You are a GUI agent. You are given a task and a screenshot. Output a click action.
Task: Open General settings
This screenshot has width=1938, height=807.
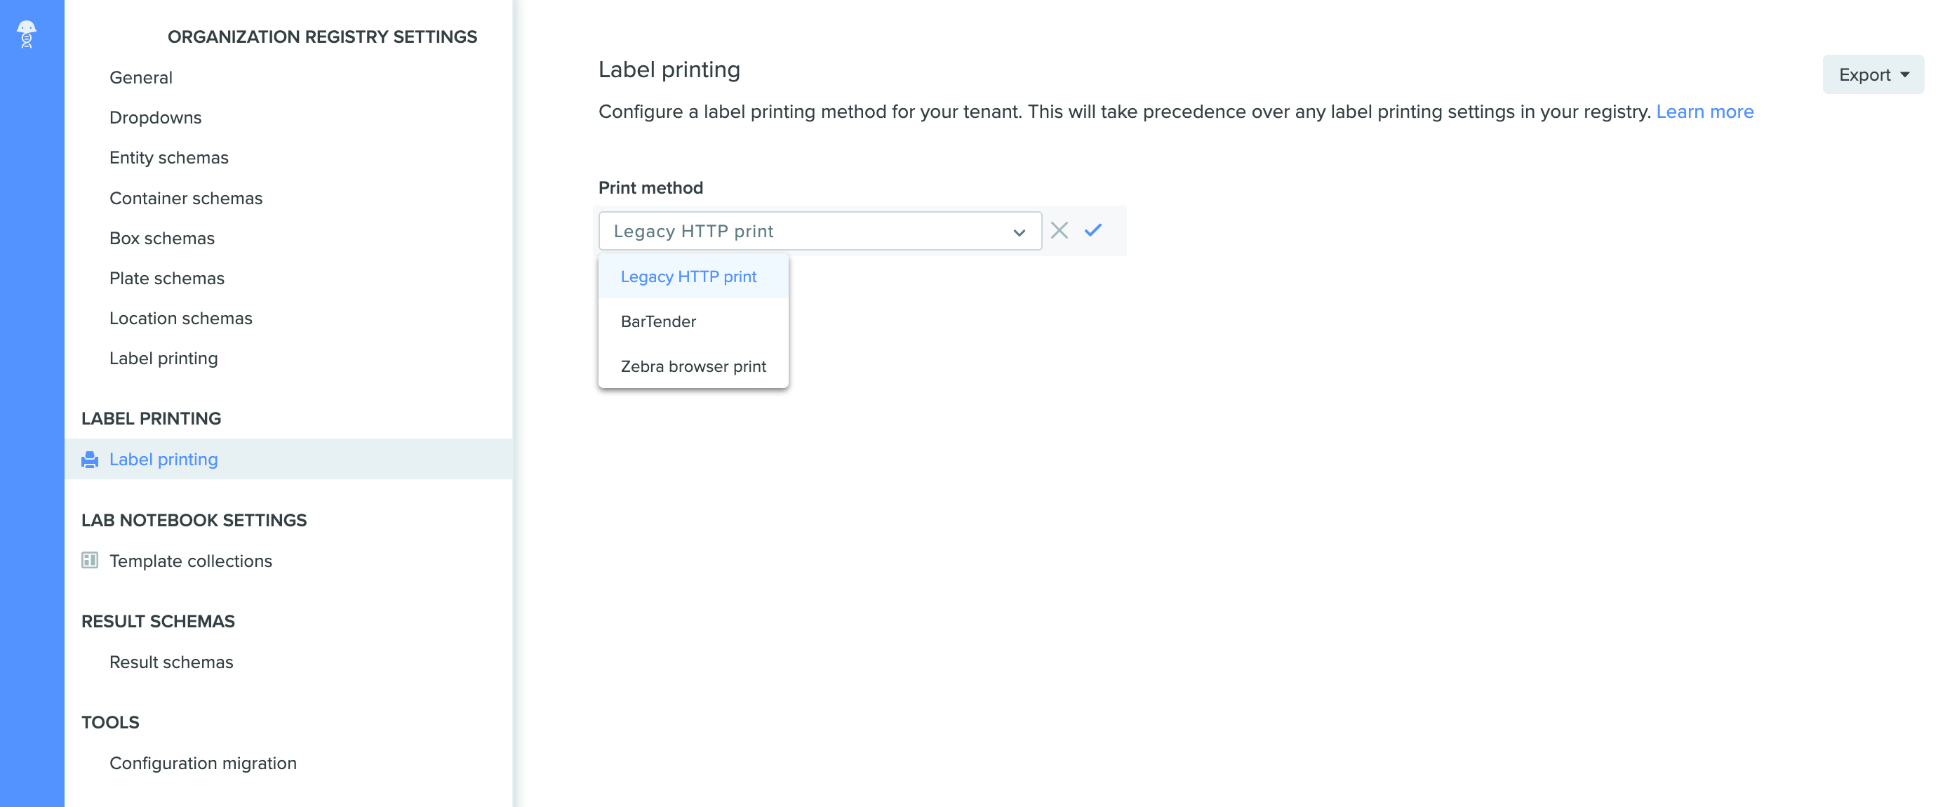141,76
